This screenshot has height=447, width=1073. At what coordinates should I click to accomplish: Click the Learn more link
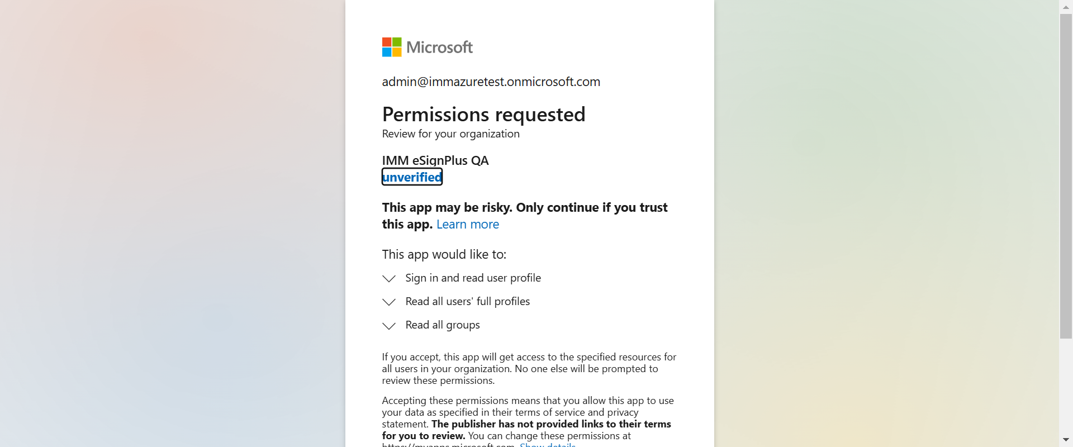click(x=467, y=225)
